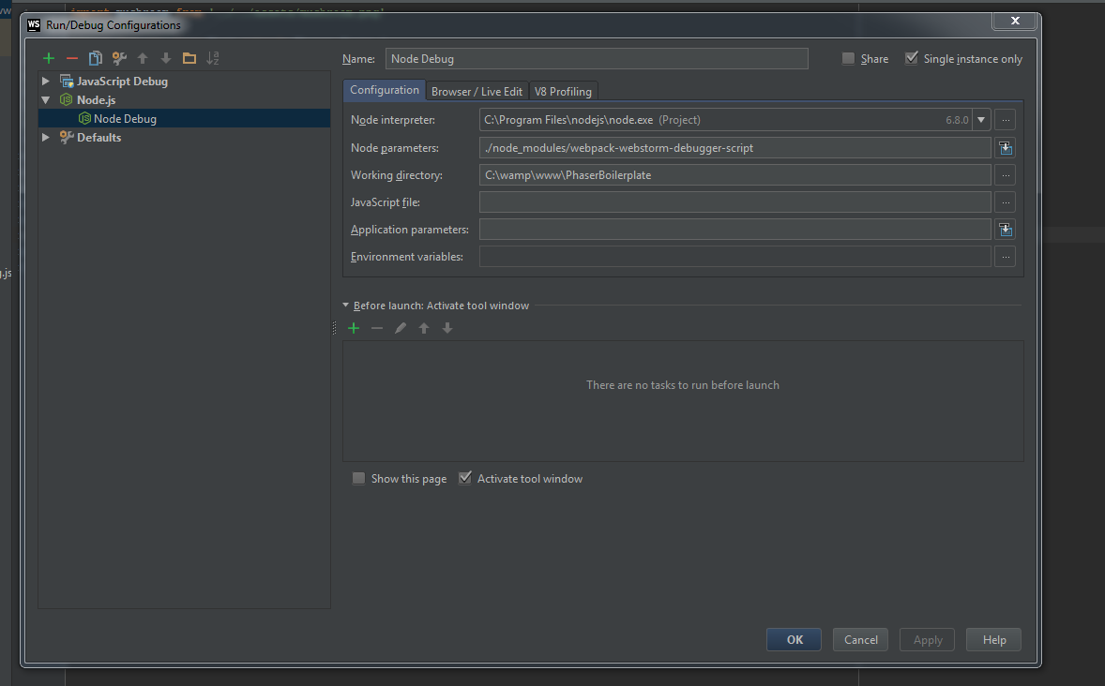Click the Environment variables text field
This screenshot has height=686, width=1105.
[735, 257]
